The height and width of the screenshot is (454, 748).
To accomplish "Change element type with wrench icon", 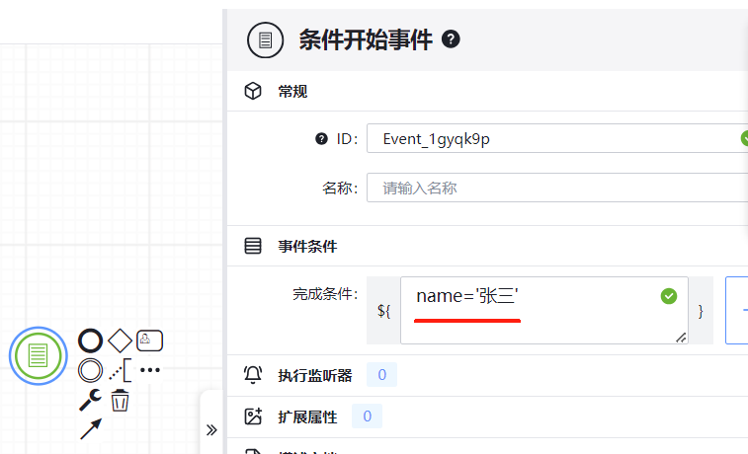I will pyautogui.click(x=90, y=400).
